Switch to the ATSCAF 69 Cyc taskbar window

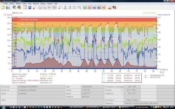tap(94, 107)
